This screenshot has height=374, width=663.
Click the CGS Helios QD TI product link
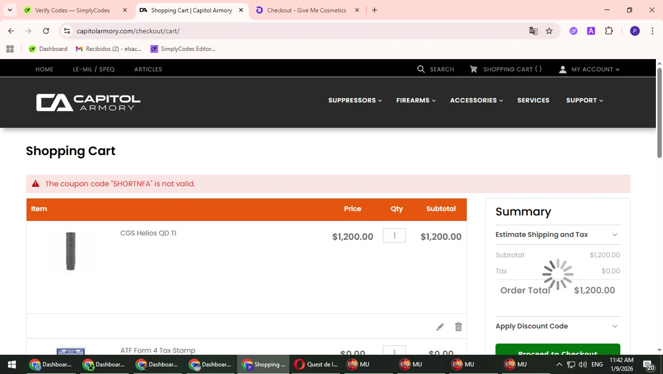148,233
